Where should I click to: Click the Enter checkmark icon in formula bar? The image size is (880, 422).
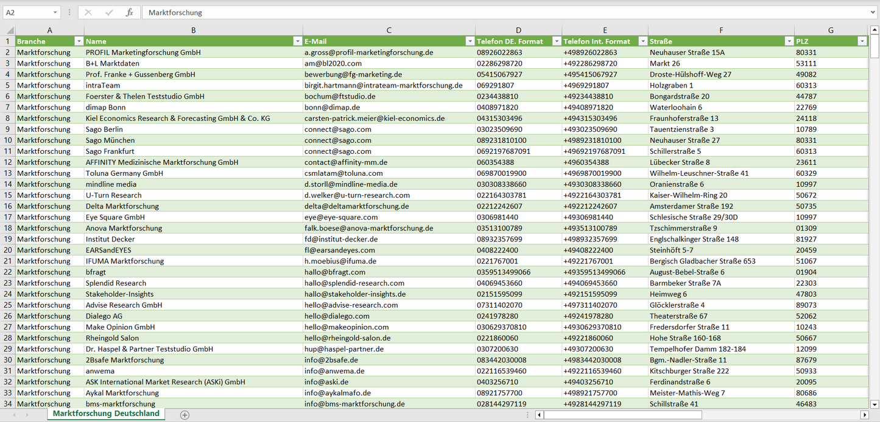[x=109, y=12]
